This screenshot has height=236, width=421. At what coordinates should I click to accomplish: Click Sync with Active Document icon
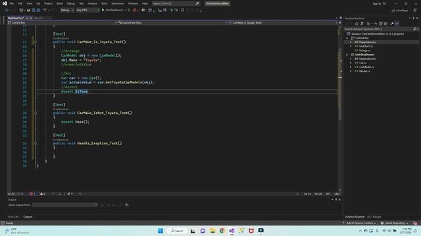376,24
